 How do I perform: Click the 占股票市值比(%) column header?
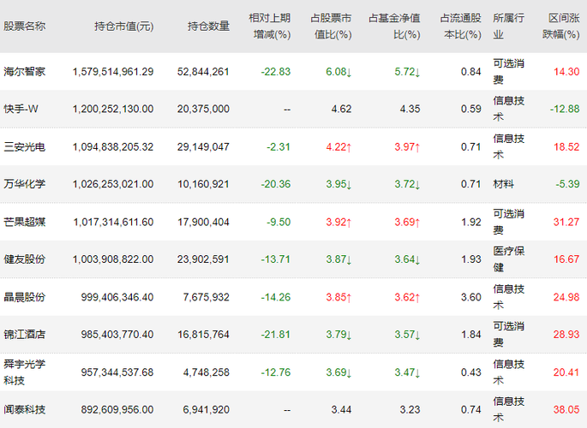pos(331,27)
